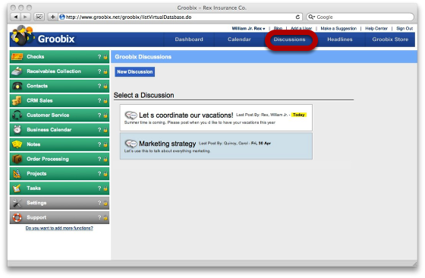Select the CRM Sales coins icon
The image size is (425, 278).
point(17,100)
